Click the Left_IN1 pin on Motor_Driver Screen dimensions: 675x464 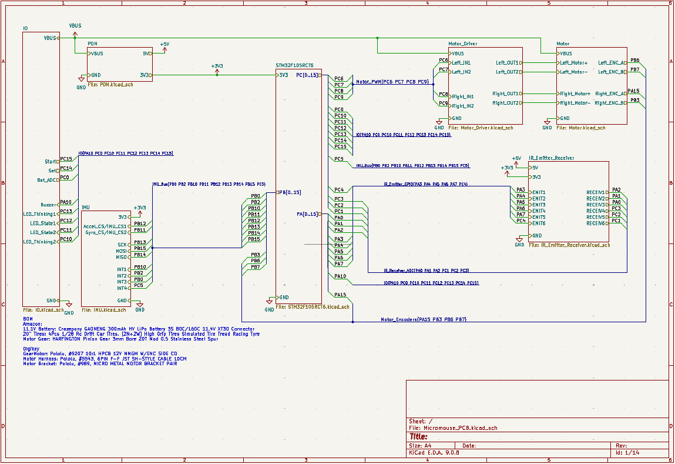click(460, 62)
